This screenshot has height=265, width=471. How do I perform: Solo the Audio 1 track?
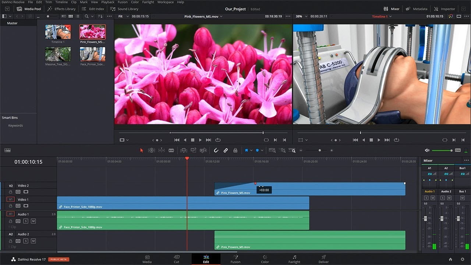(26, 221)
